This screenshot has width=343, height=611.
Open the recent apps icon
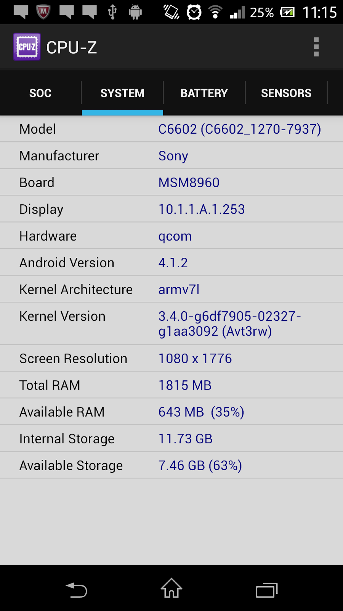coord(266,590)
